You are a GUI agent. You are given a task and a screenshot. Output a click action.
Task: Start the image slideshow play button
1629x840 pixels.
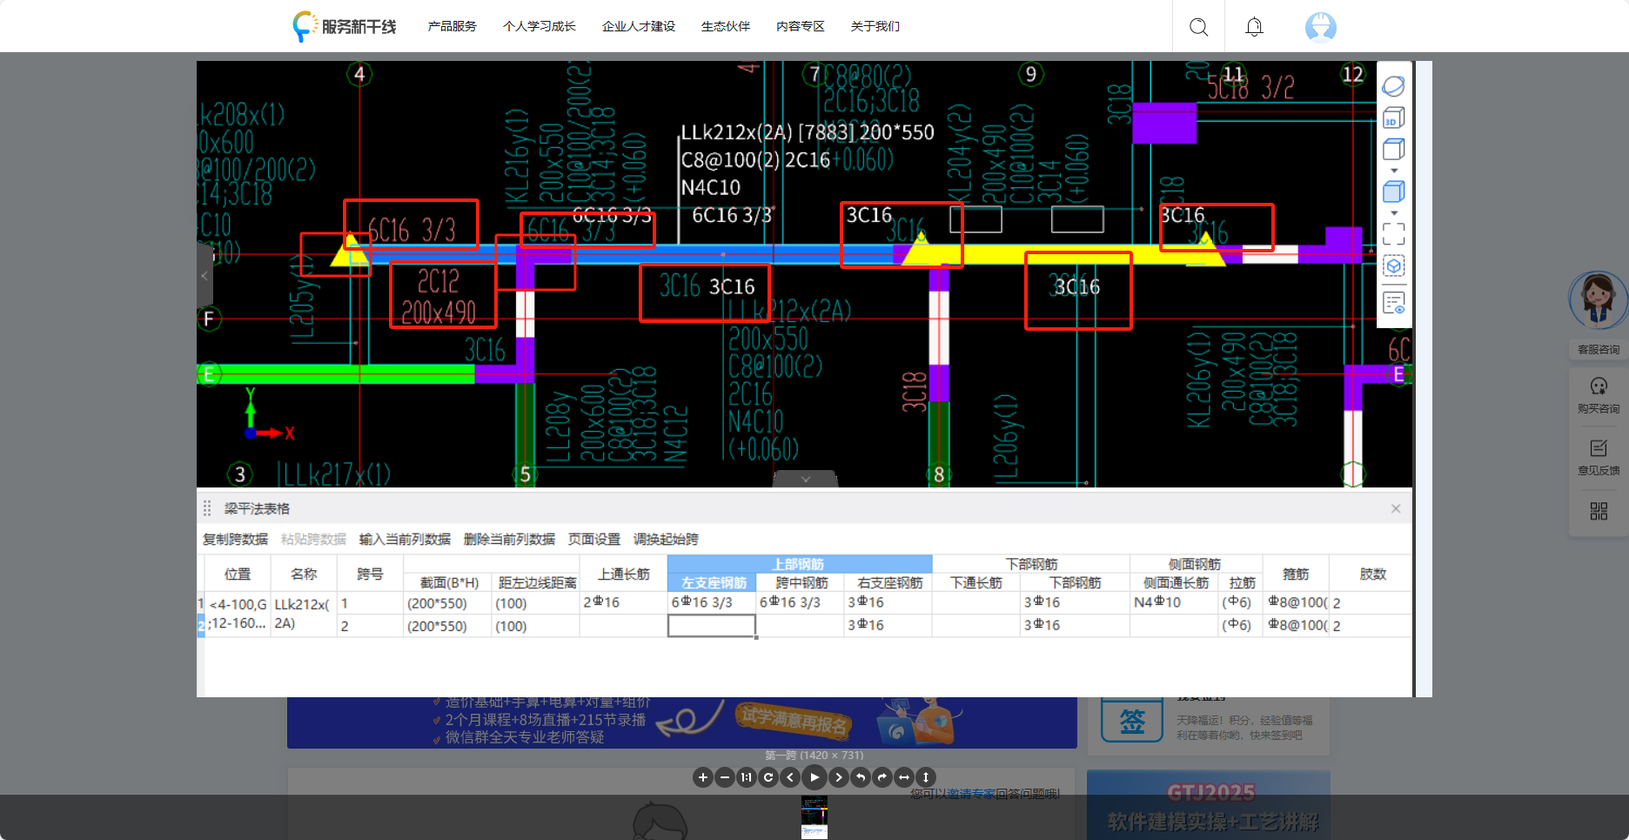[814, 777]
